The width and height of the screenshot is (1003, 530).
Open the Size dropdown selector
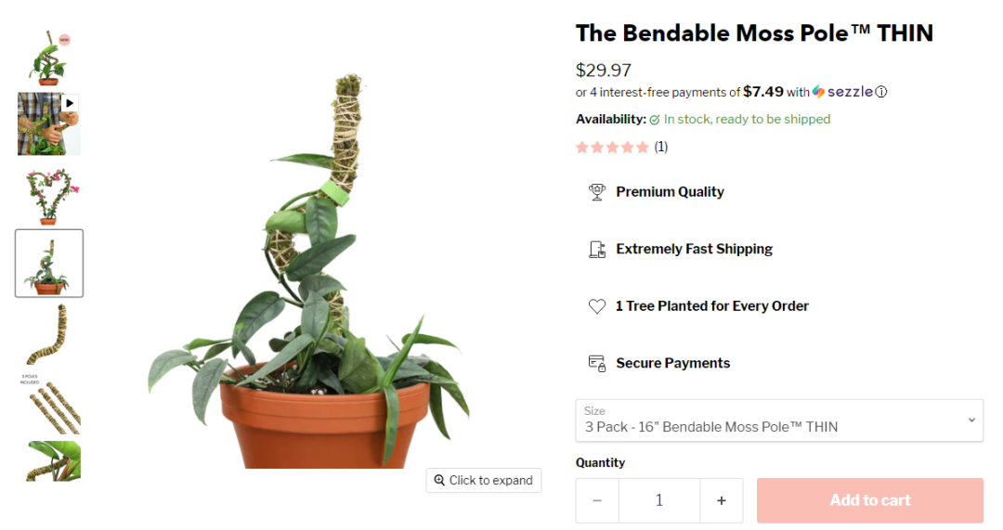pos(779,420)
